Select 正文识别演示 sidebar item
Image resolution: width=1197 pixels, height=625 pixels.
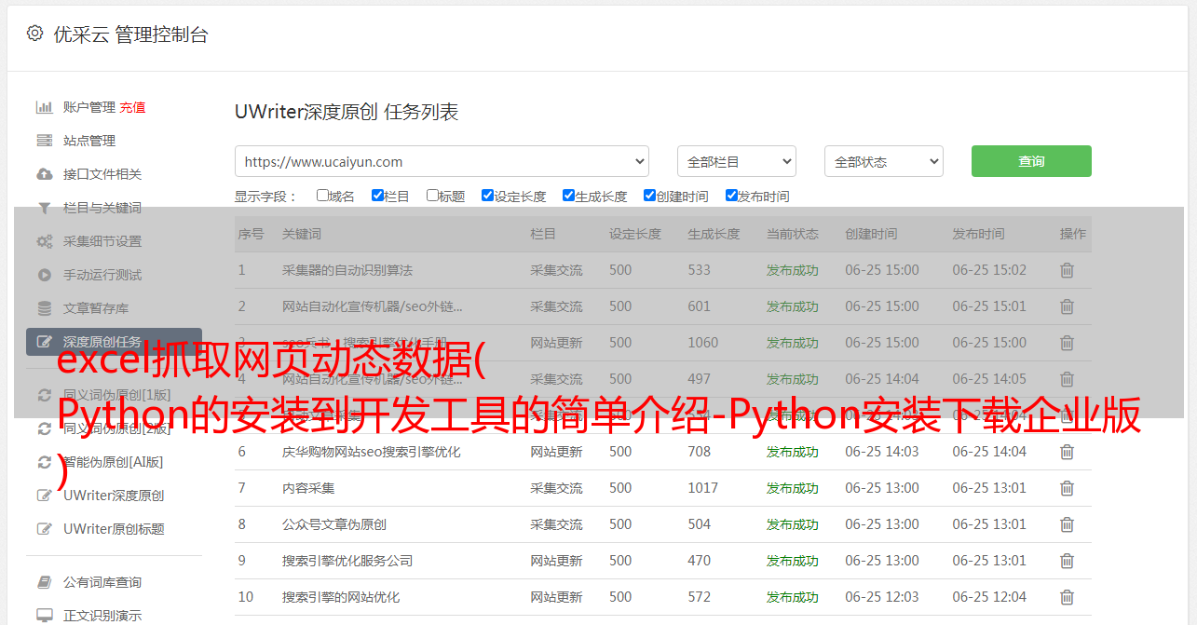102,616
